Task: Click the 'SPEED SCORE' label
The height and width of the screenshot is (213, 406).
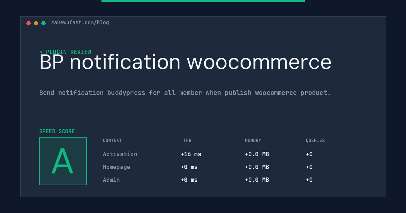Action: pos(57,131)
